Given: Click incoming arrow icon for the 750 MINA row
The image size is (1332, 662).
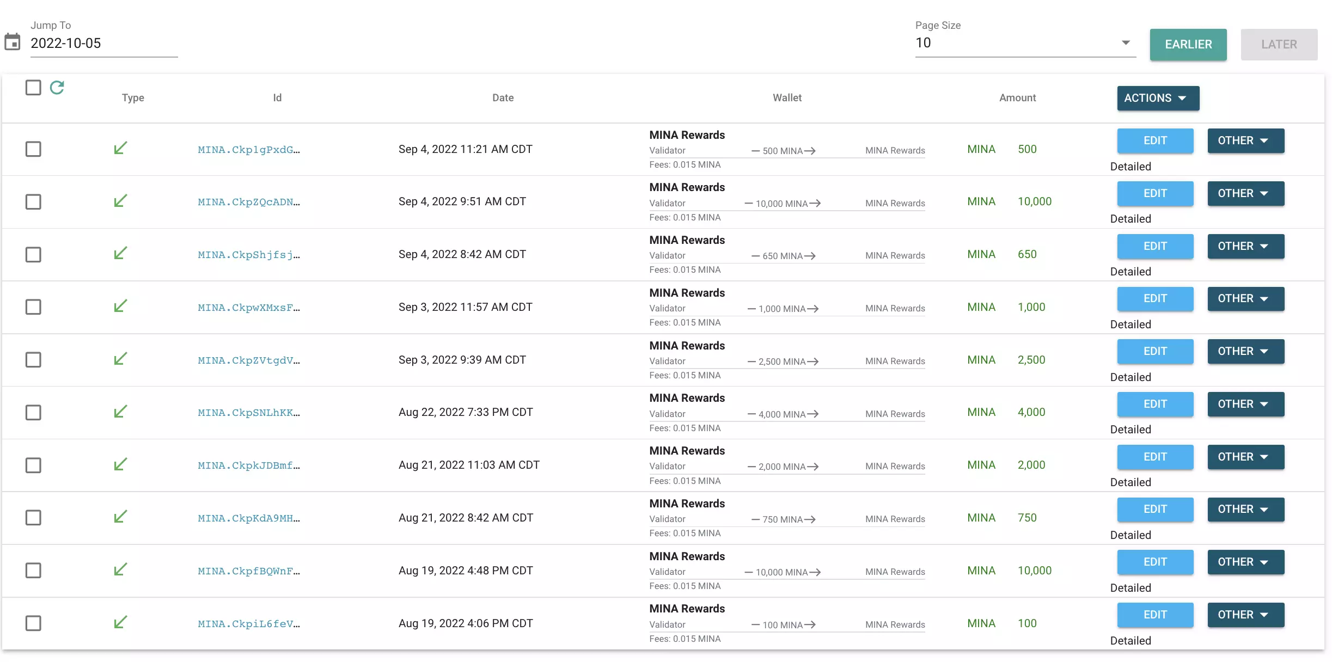Looking at the screenshot, I should [120, 517].
